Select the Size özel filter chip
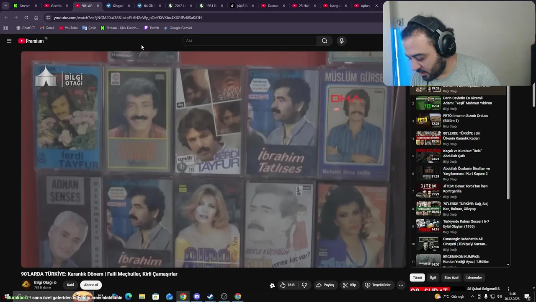The width and height of the screenshot is (536, 302). (x=451, y=277)
